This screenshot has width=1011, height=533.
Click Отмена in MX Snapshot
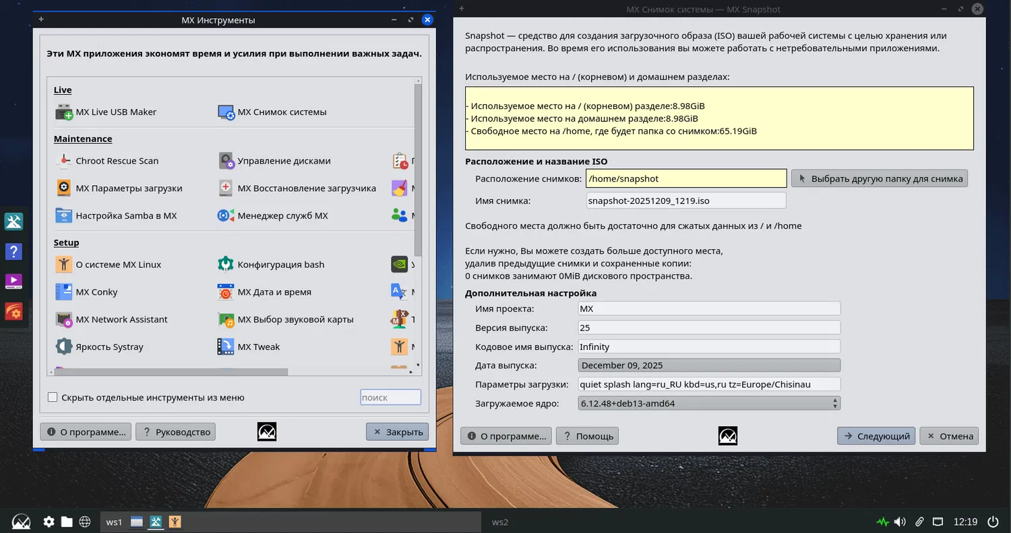click(949, 436)
